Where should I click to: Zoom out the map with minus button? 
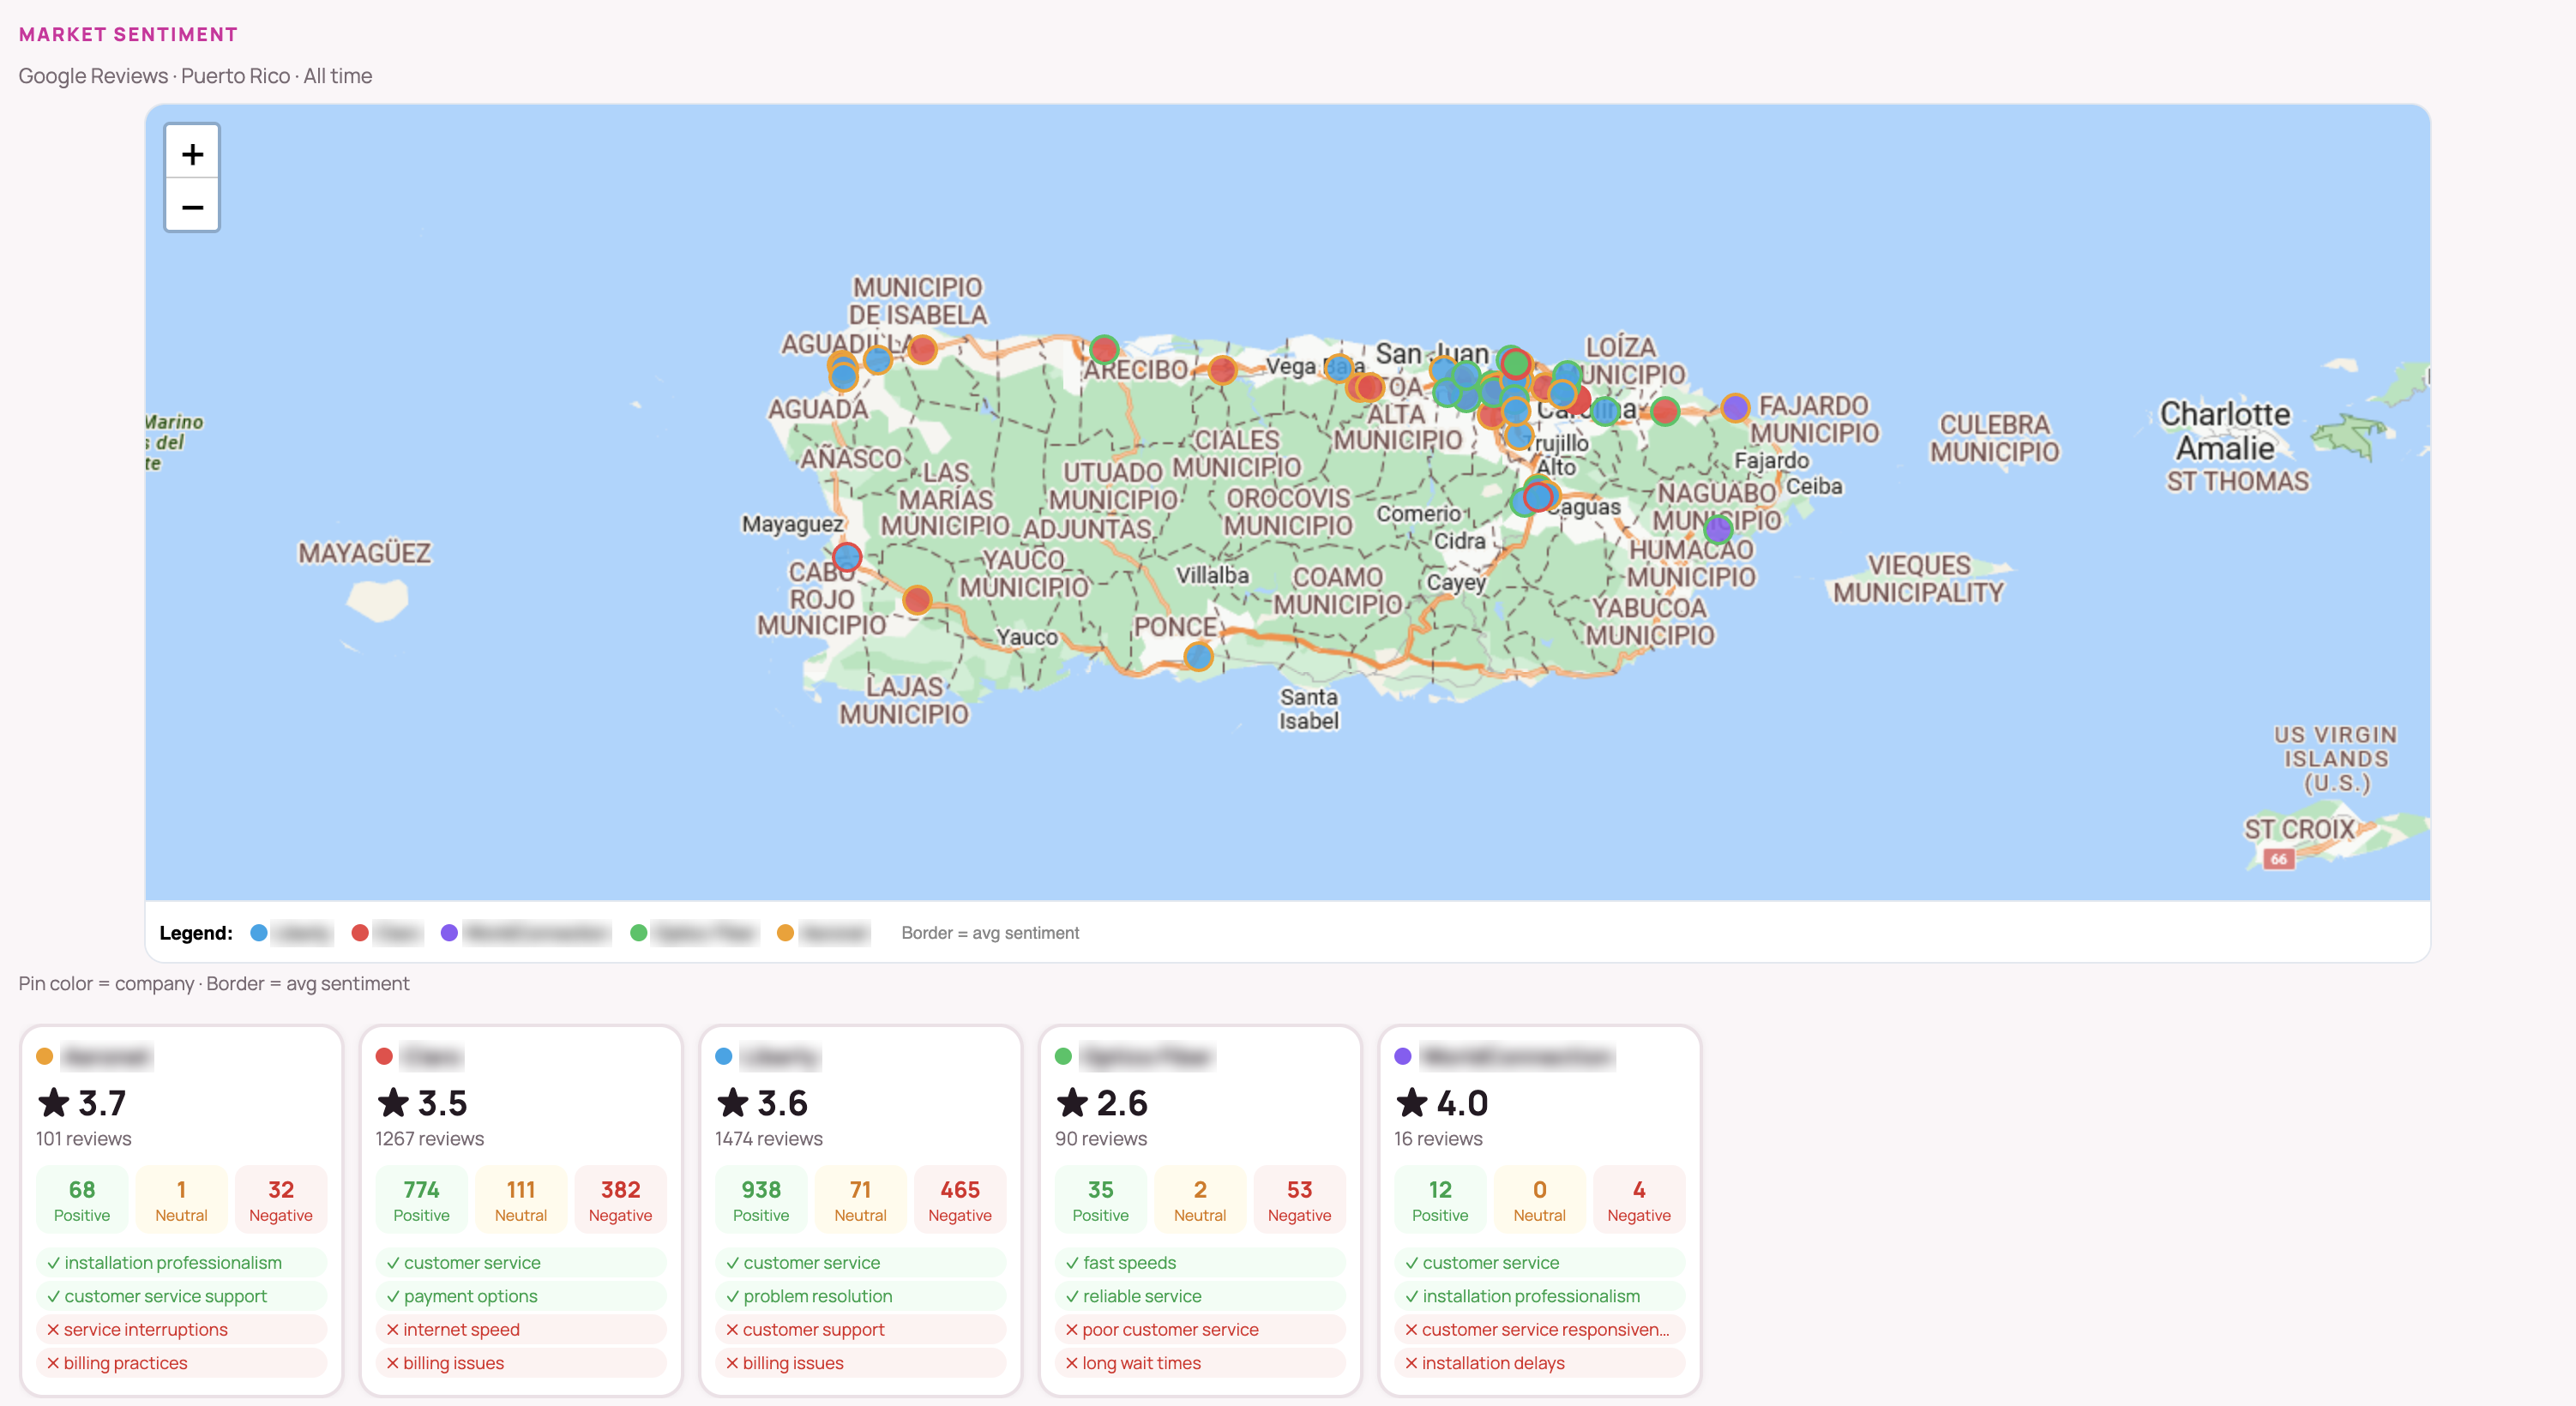[x=192, y=206]
